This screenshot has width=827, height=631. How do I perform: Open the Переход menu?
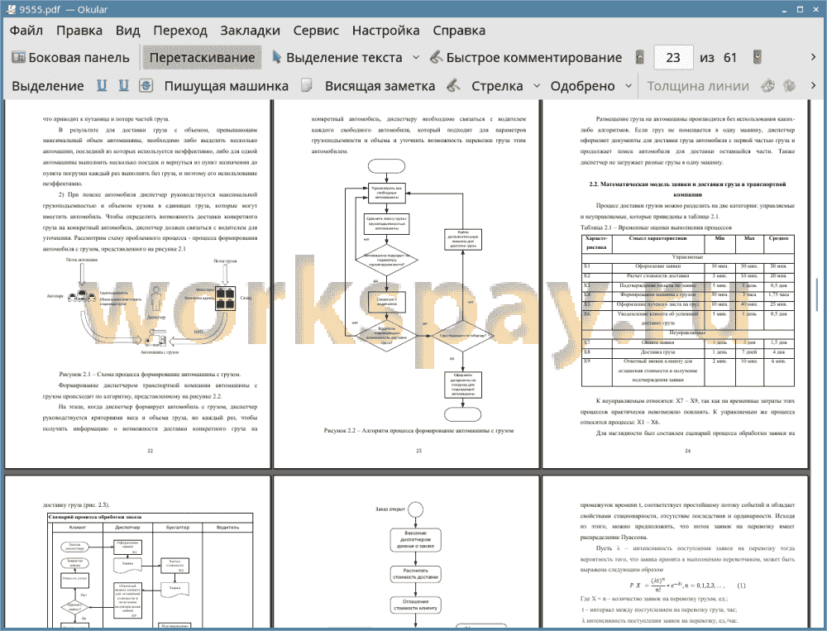(x=179, y=31)
